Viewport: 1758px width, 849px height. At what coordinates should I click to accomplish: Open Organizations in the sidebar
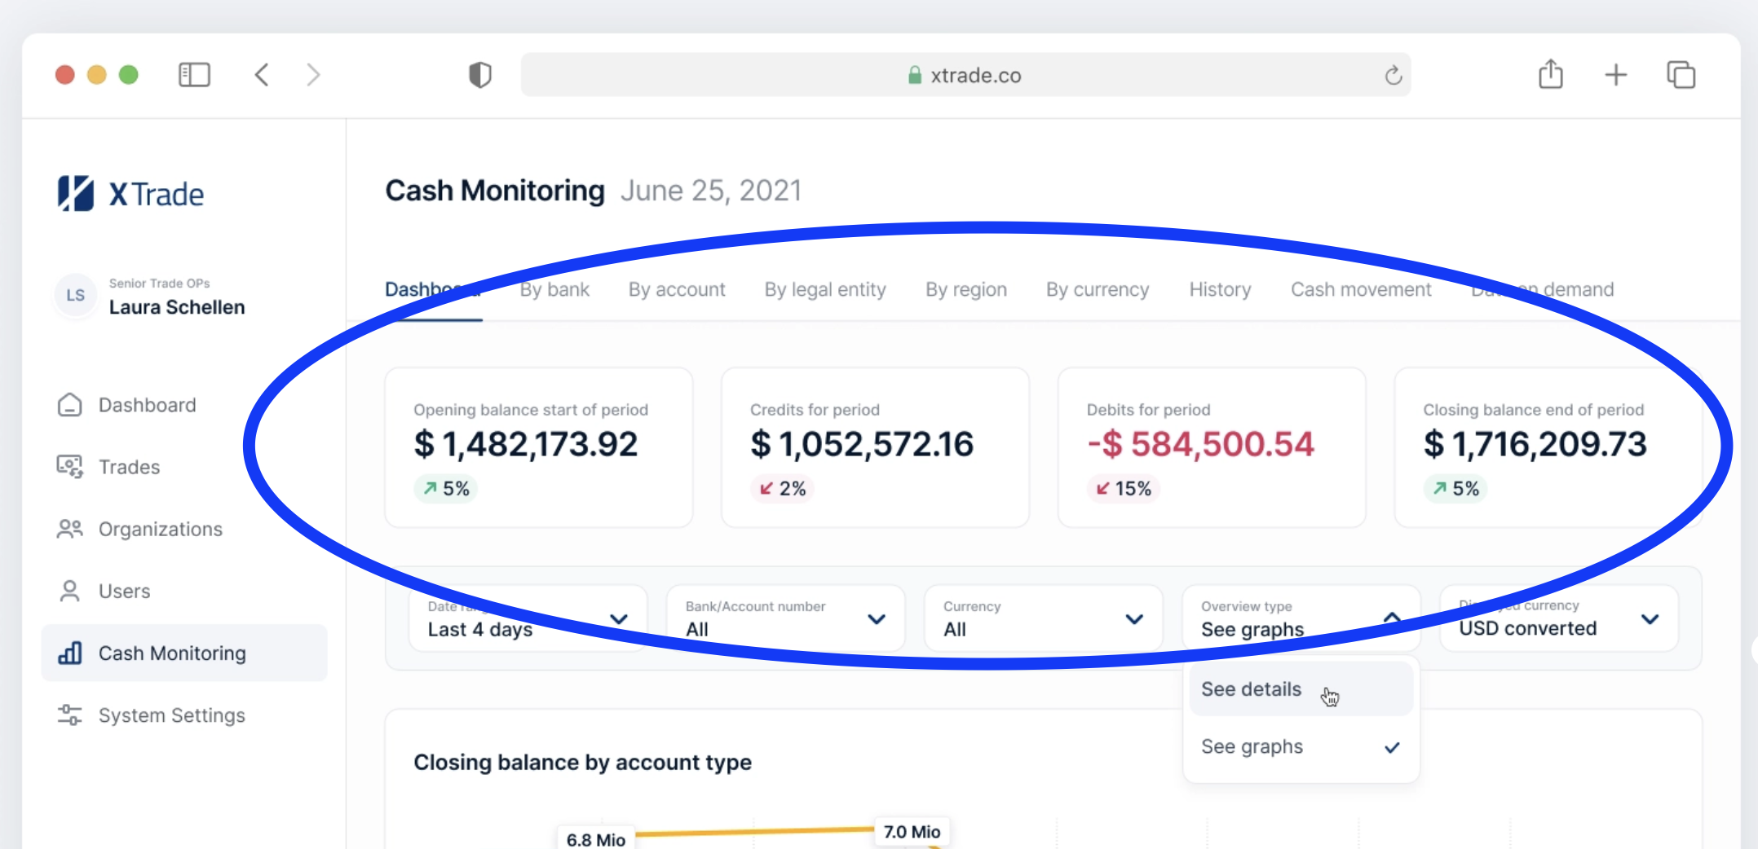184,529
